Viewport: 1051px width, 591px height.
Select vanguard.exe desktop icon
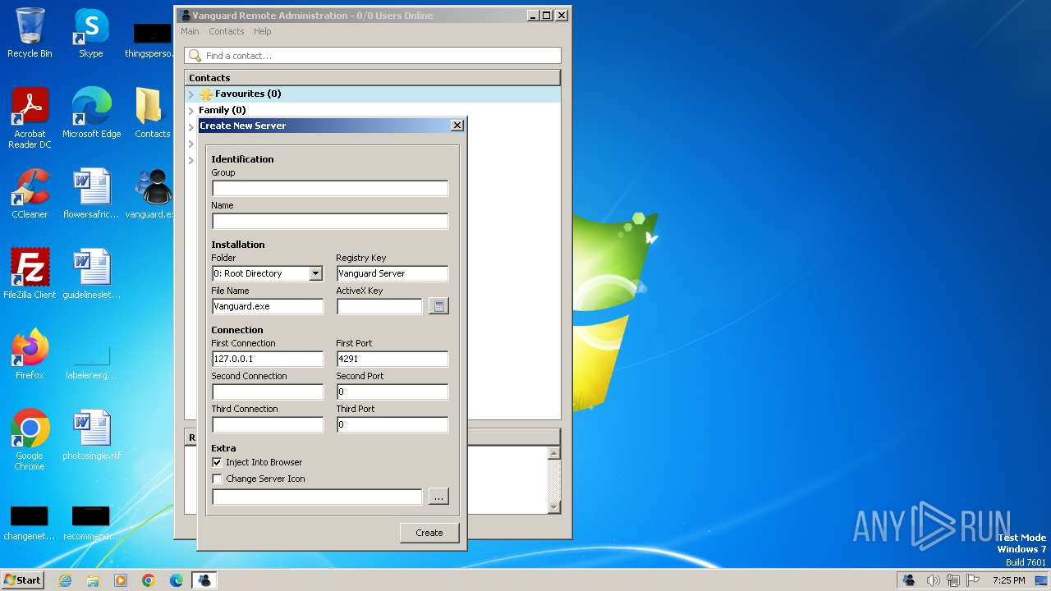coord(152,194)
